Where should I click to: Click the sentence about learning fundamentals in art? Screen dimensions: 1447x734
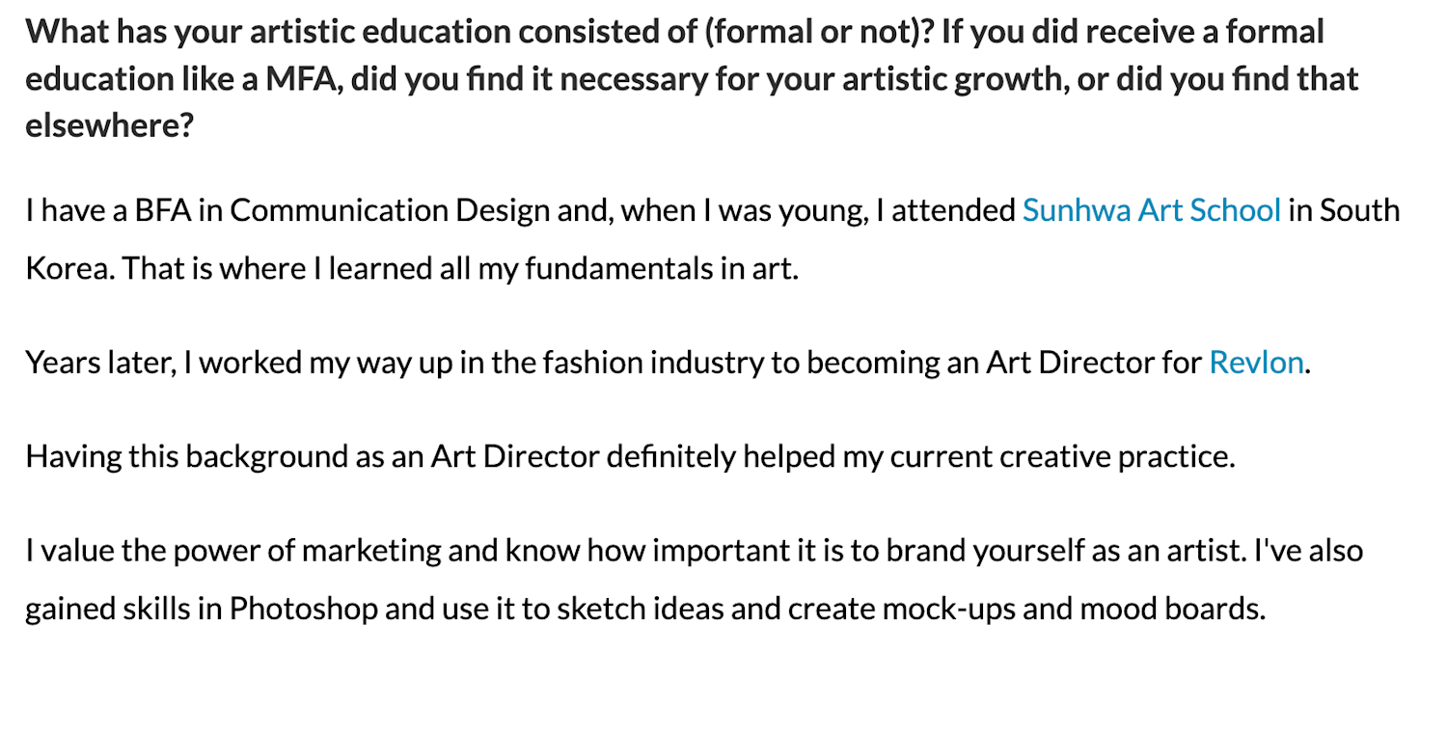pos(413,267)
